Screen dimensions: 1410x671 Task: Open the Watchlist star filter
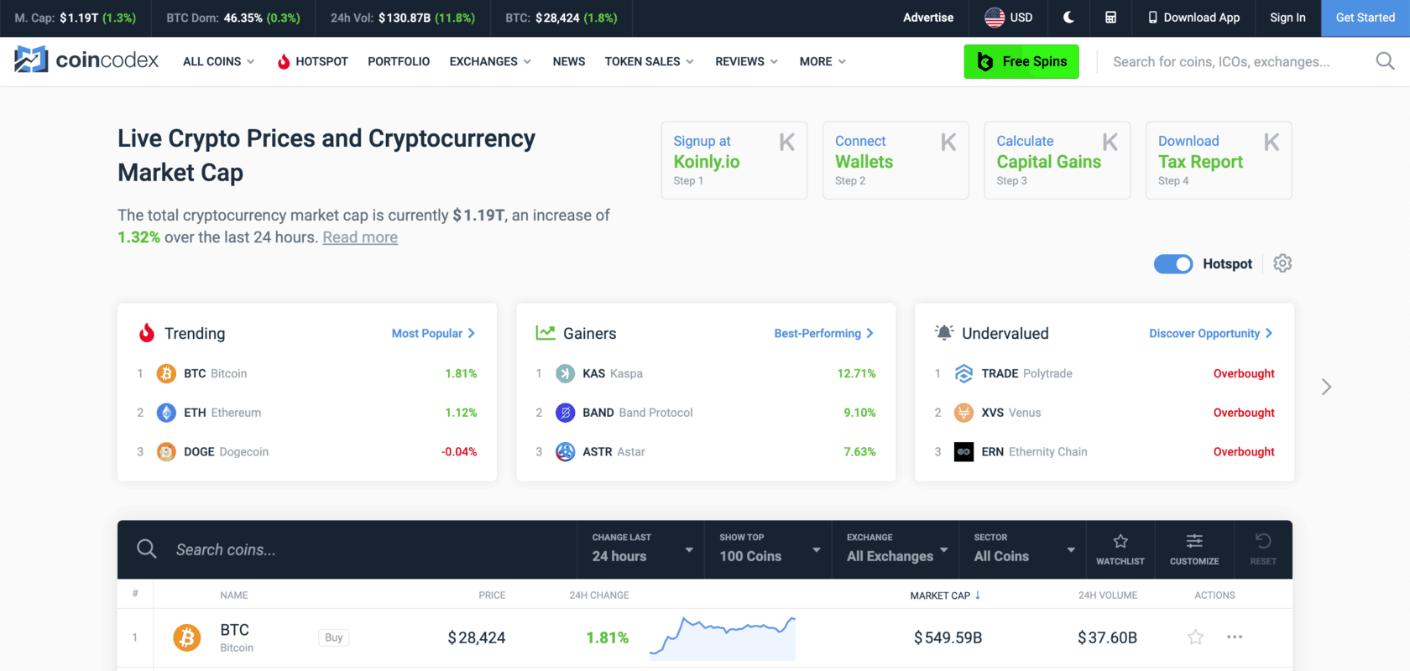(1120, 549)
